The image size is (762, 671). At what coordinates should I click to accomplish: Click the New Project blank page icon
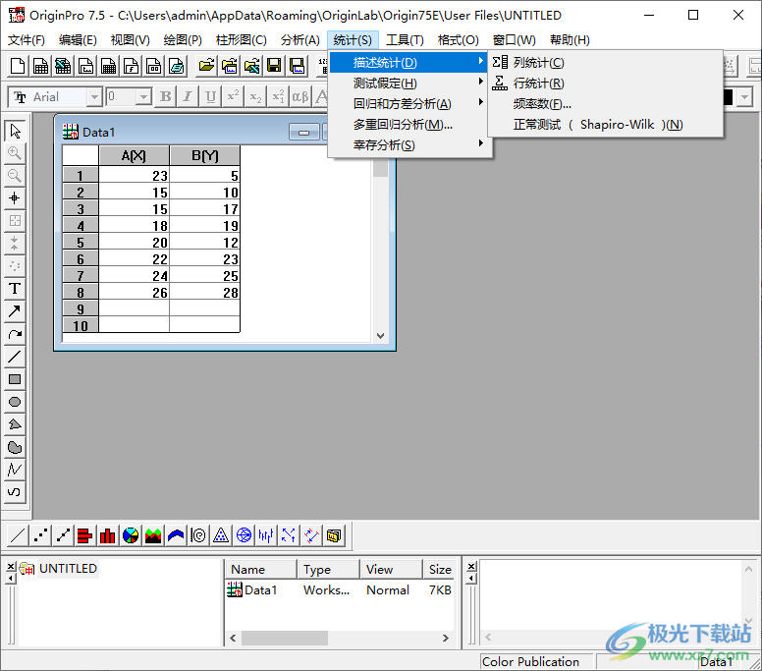(18, 66)
